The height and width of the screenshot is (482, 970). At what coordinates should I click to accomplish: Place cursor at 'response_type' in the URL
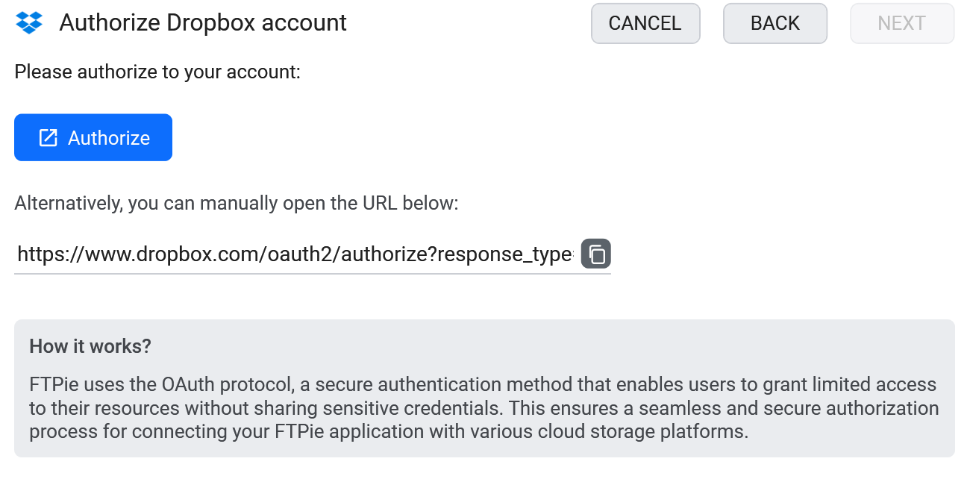(x=505, y=255)
